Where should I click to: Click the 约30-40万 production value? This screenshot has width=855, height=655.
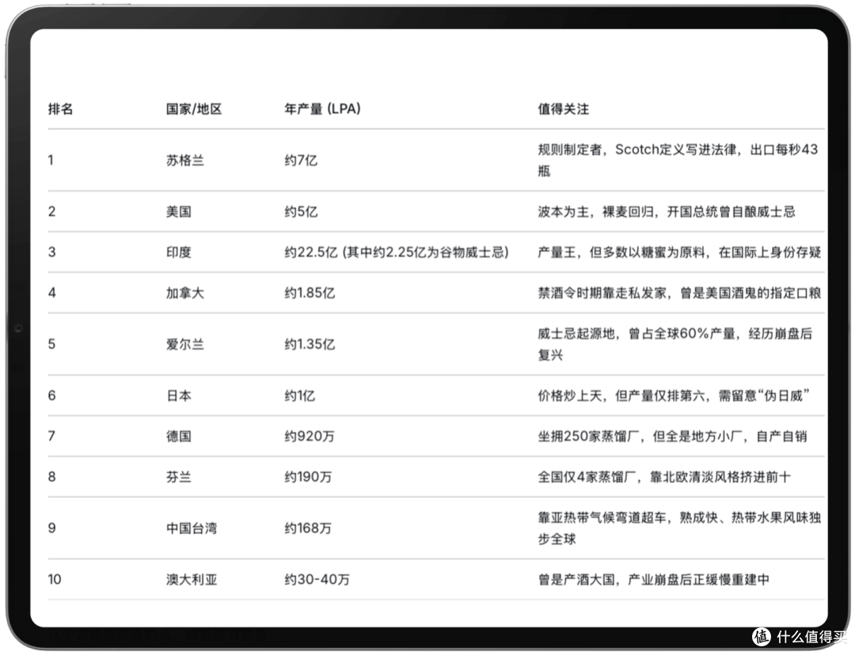coord(317,579)
